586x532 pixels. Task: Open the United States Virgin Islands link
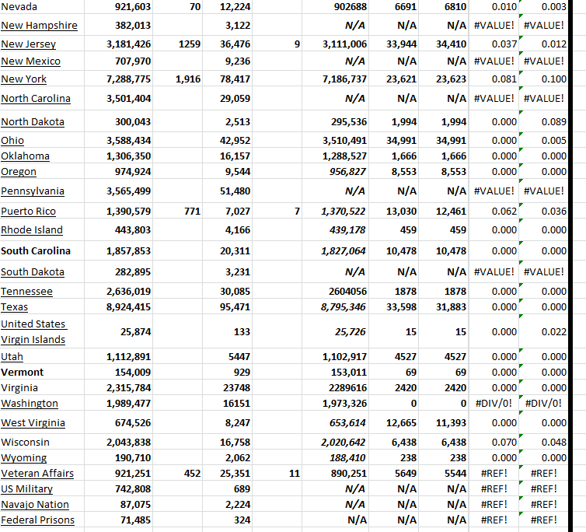pos(33,332)
